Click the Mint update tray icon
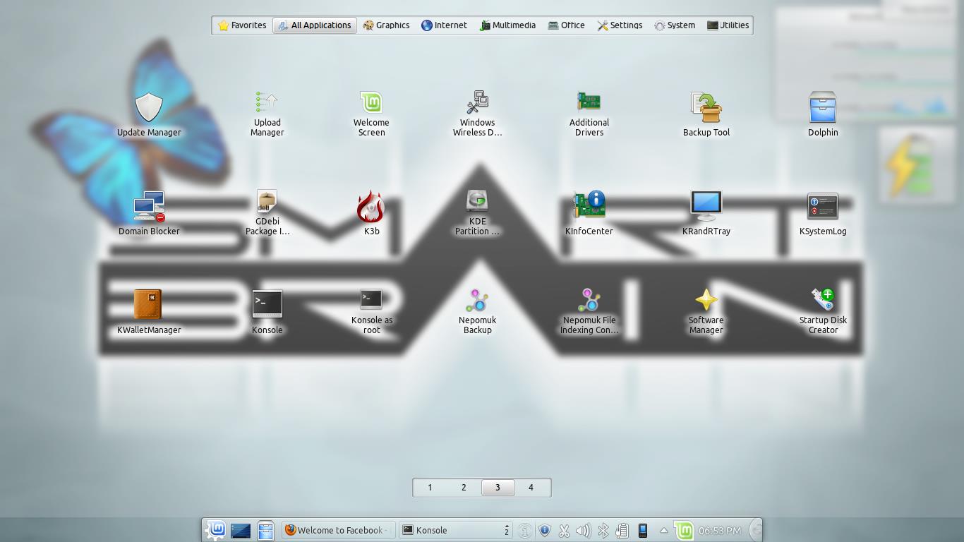Screen dimensions: 964x542 (683, 530)
